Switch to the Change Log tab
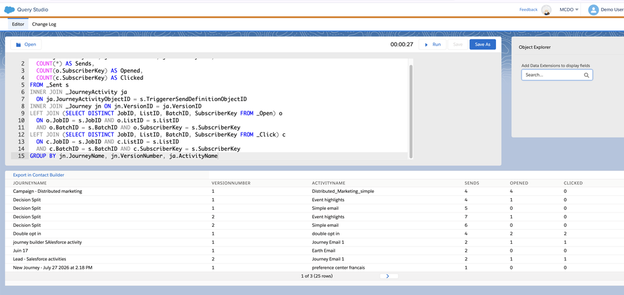 click(x=44, y=24)
